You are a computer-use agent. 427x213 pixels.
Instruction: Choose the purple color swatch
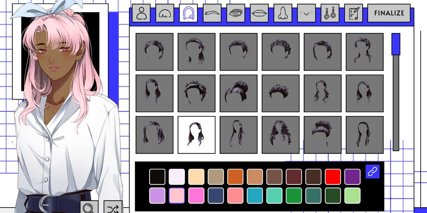352,177
